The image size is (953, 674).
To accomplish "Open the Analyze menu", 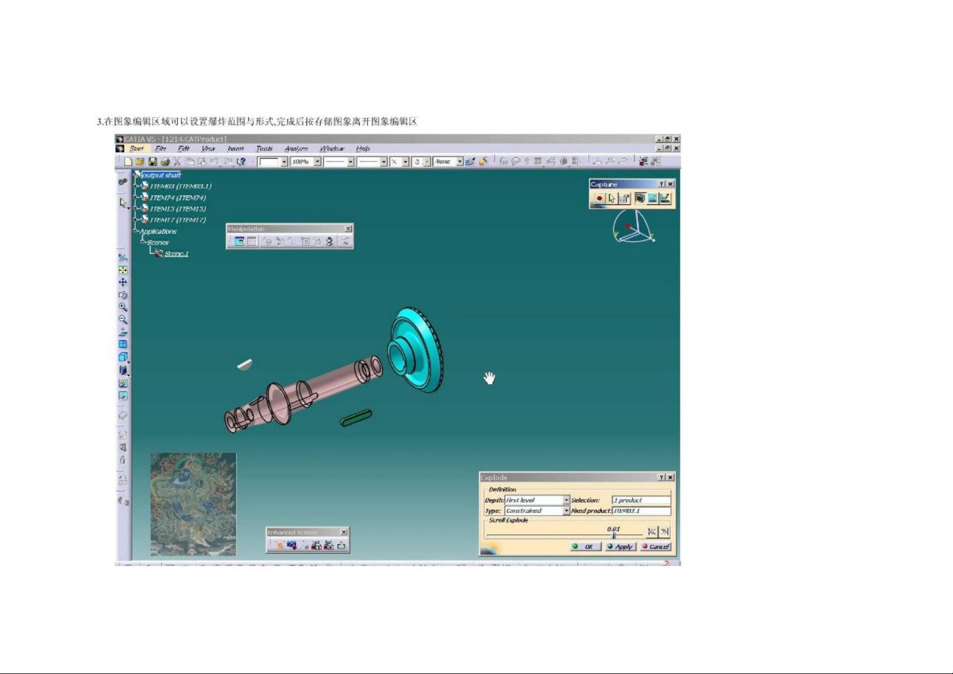I will (296, 149).
